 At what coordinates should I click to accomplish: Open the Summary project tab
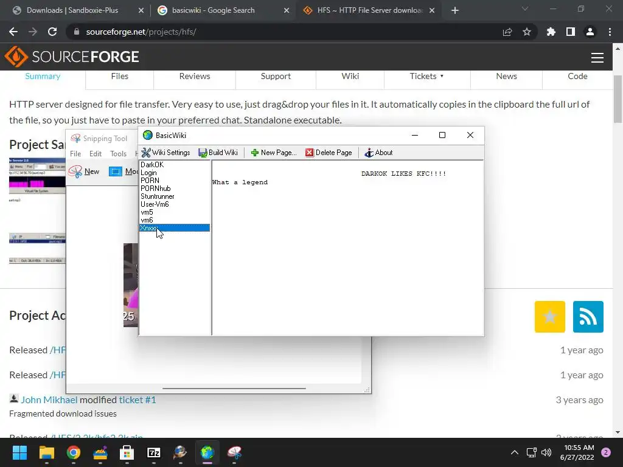(43, 76)
